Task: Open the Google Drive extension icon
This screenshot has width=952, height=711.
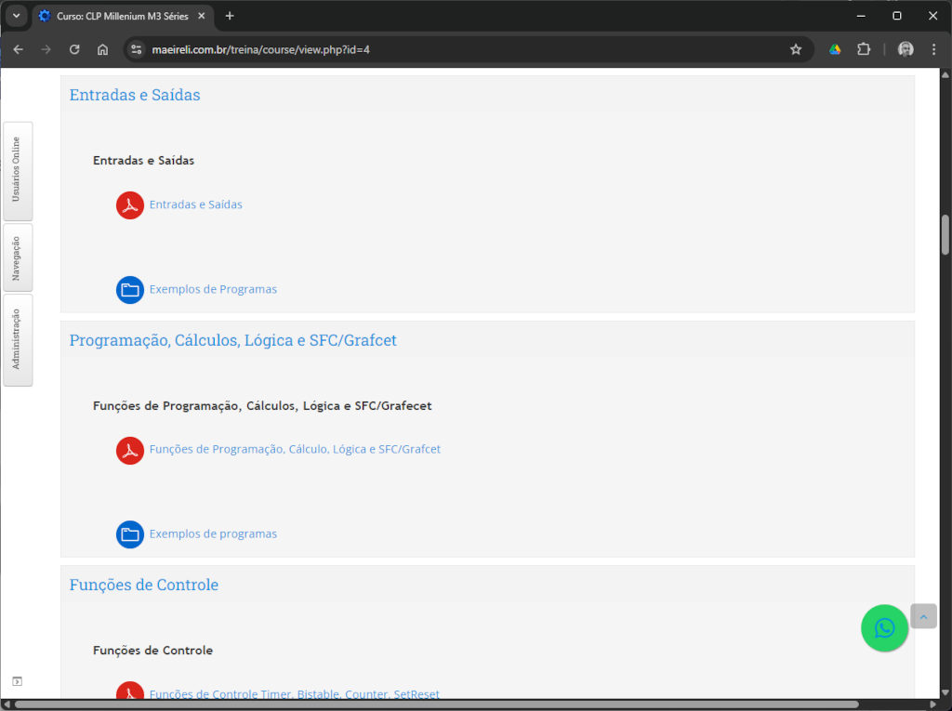Action: [x=835, y=50]
